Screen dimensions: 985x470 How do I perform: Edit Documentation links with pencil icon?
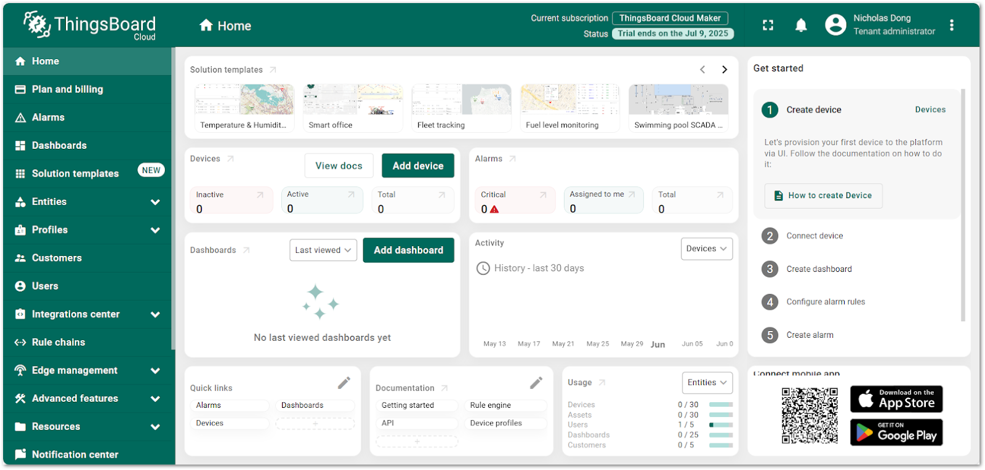[x=536, y=383]
